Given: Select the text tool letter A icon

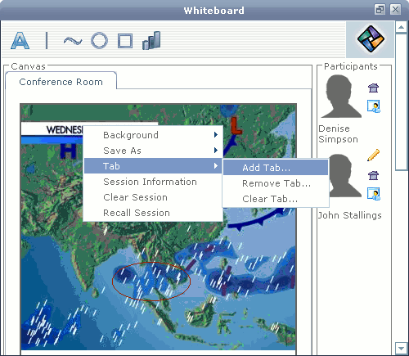Looking at the screenshot, I should [x=20, y=40].
